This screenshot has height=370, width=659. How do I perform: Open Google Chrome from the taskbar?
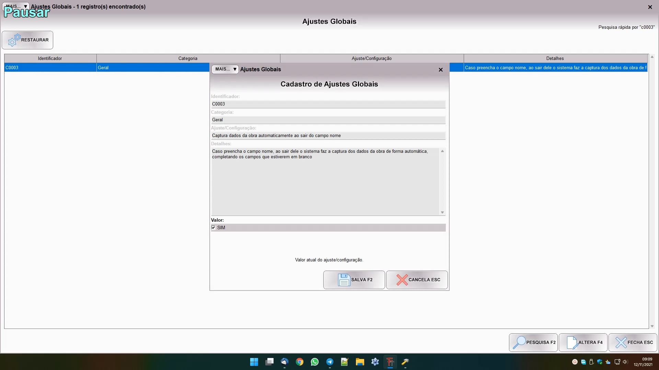[299, 362]
